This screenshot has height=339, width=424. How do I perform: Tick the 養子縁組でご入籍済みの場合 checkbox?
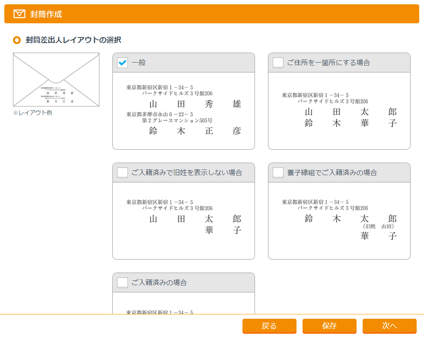[278, 173]
